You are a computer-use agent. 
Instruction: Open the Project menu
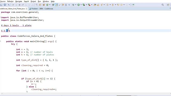point(33,1)
